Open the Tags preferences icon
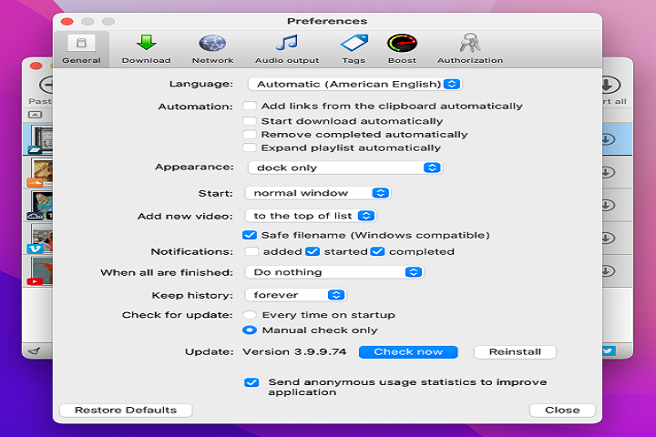Image resolution: width=656 pixels, height=437 pixels. coord(354,48)
